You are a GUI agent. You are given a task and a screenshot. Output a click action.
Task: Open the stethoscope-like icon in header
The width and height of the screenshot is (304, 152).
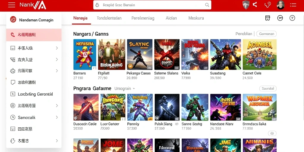pyautogui.click(x=268, y=5)
